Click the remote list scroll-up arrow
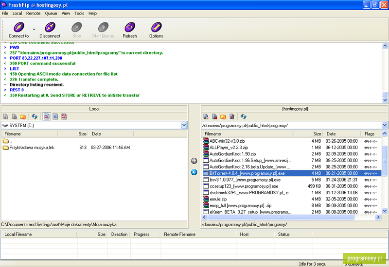The width and height of the screenshot is (389, 267). (385, 133)
